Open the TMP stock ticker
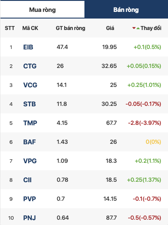The height and width of the screenshot is (225, 168). [x=30, y=123]
